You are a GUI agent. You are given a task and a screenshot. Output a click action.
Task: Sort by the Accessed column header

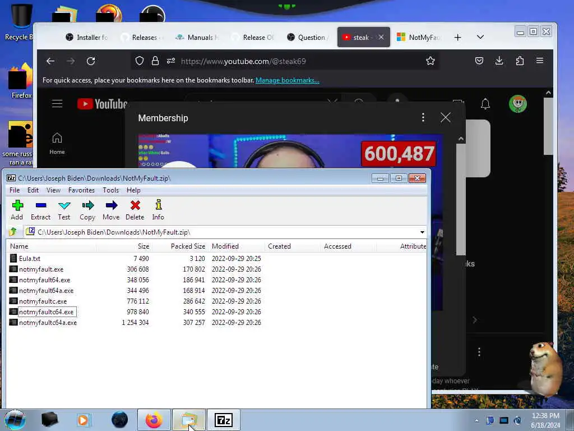(x=348, y=246)
